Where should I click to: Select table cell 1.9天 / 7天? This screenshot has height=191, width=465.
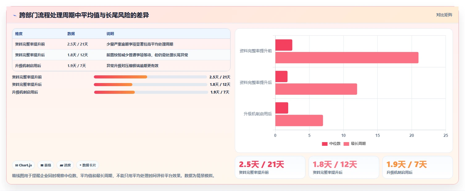(x=77, y=66)
